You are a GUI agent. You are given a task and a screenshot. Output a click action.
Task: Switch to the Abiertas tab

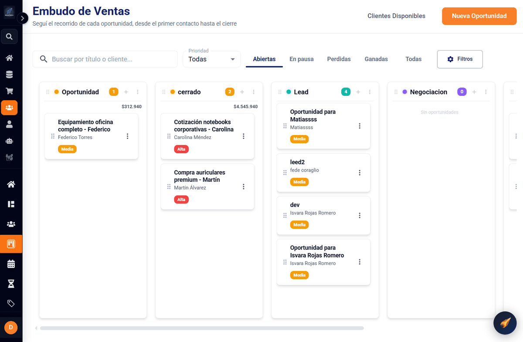click(x=264, y=59)
